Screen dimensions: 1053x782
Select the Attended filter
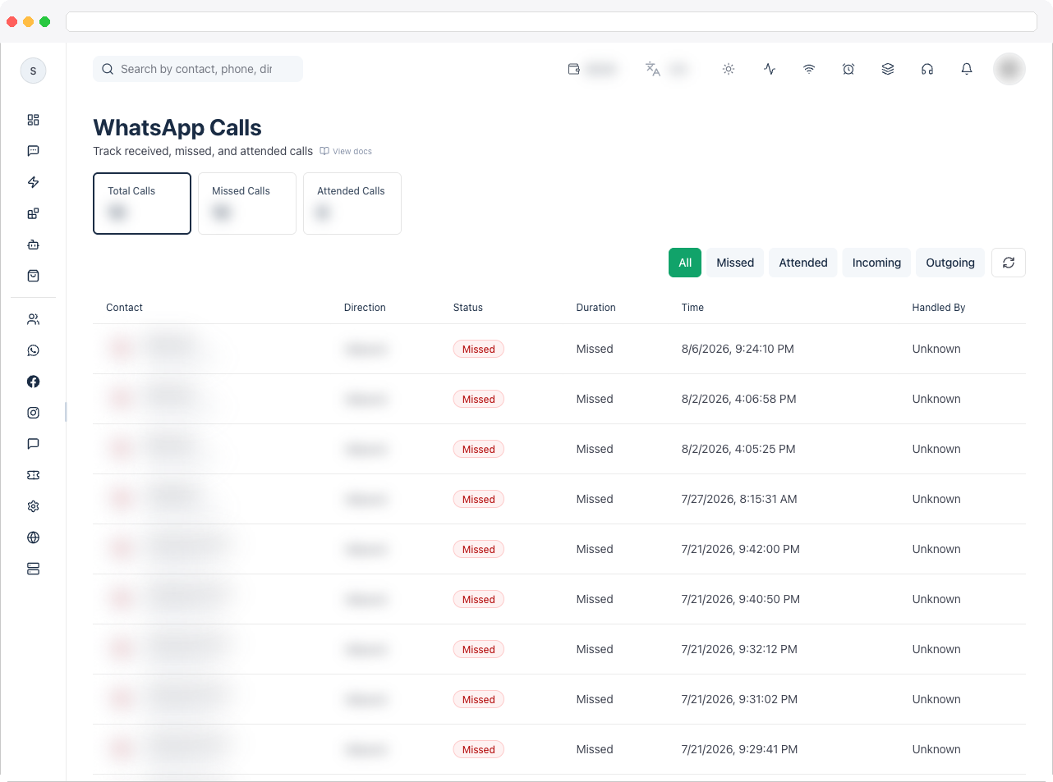click(x=803, y=263)
